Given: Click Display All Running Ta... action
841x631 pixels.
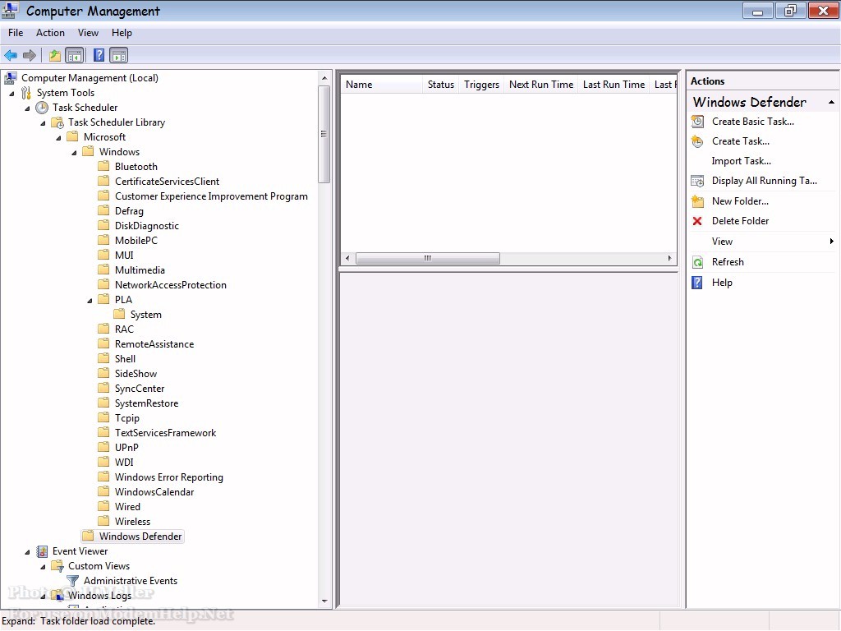Looking at the screenshot, I should click(765, 181).
